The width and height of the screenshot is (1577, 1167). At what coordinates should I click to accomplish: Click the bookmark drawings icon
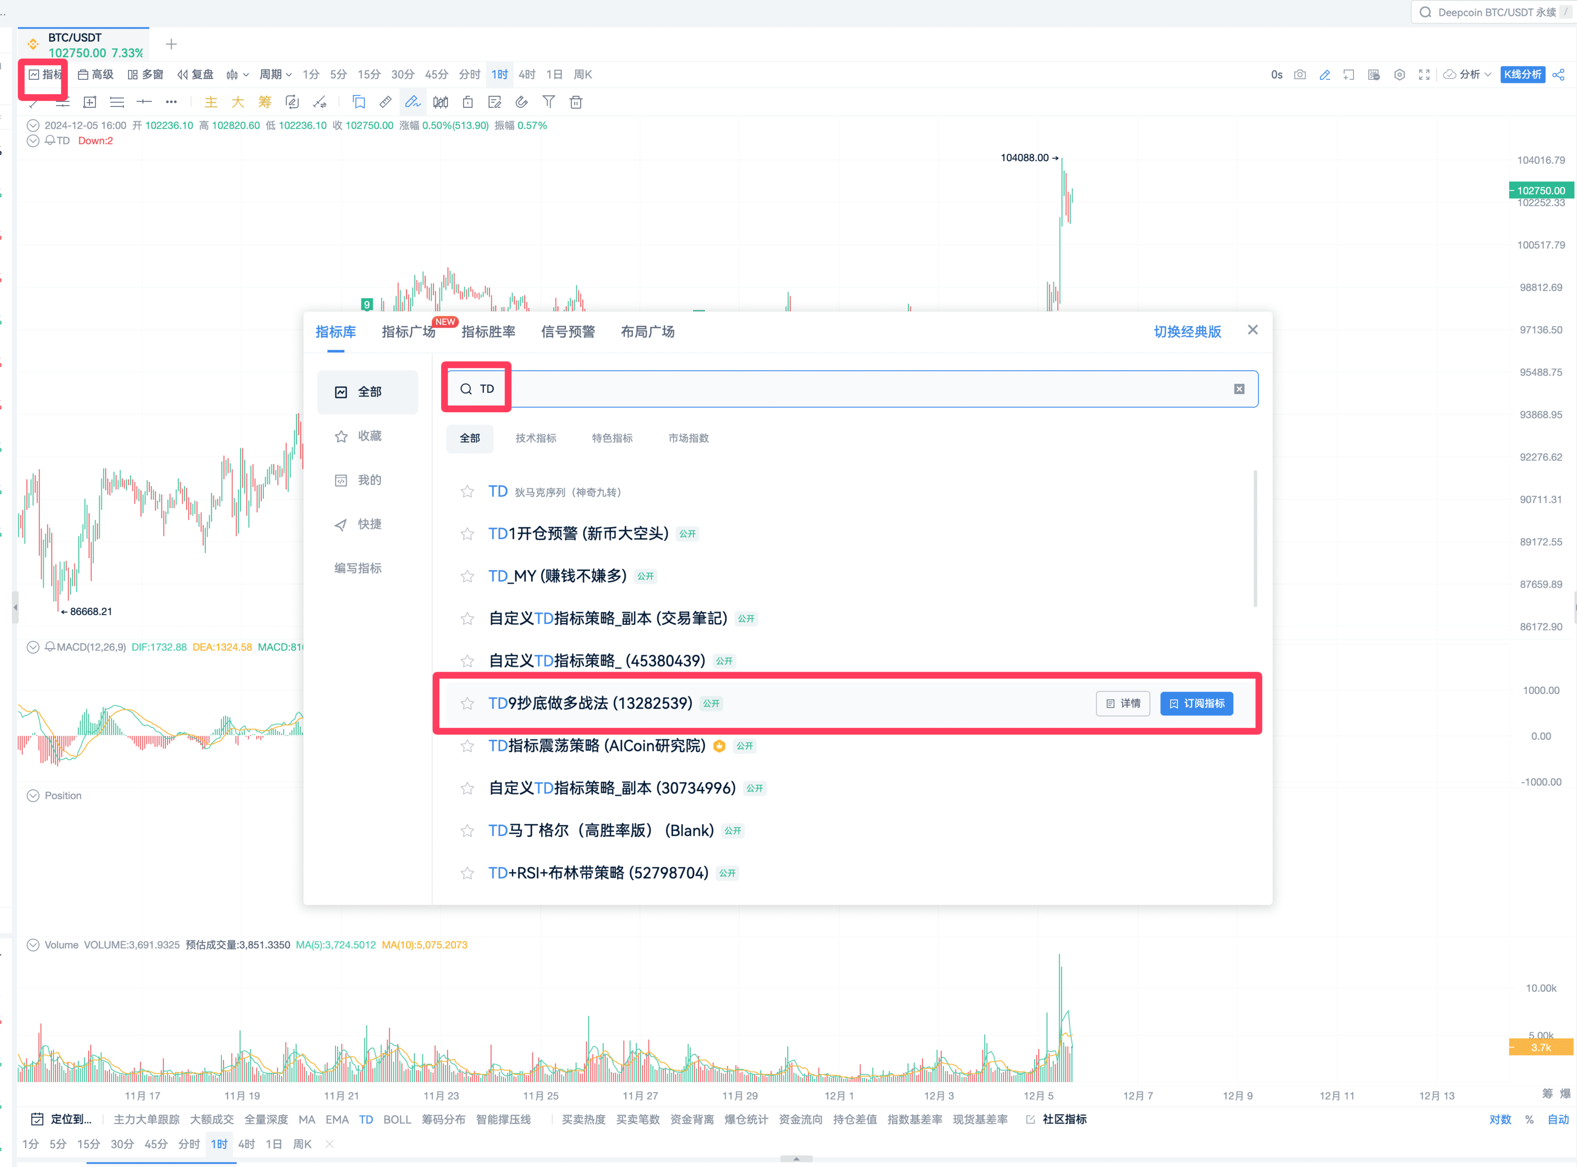click(x=359, y=102)
